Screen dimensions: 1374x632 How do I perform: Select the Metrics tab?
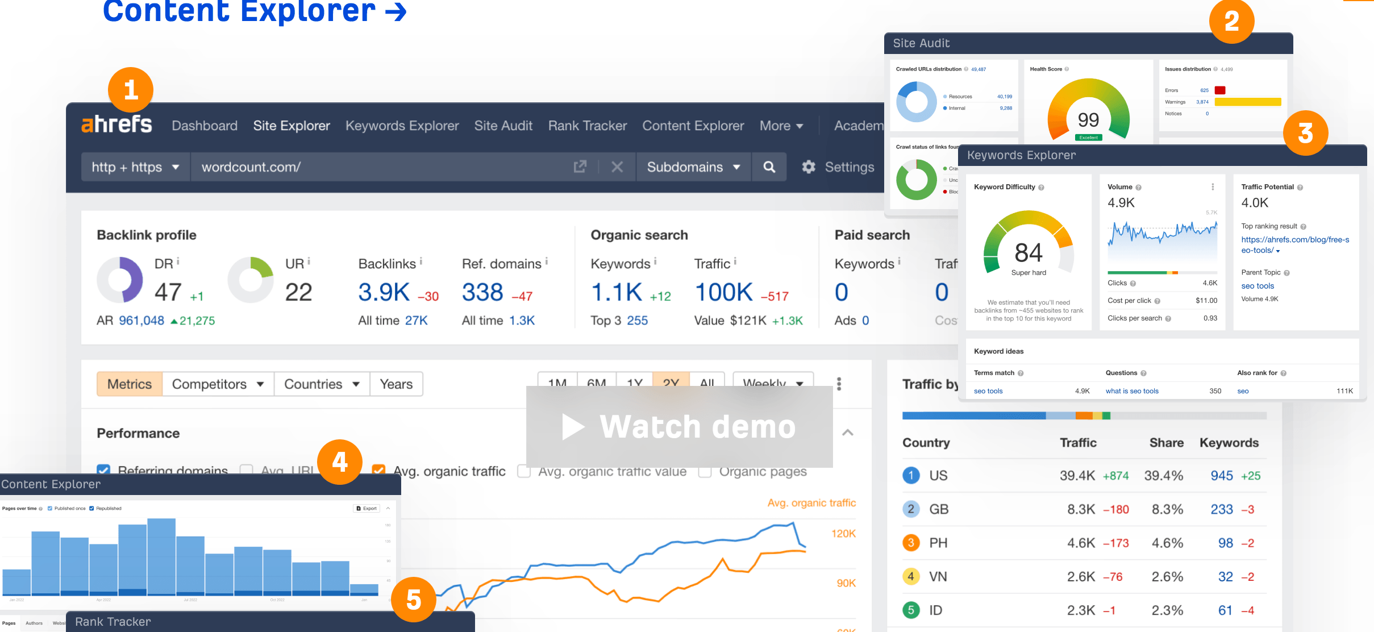(x=130, y=384)
